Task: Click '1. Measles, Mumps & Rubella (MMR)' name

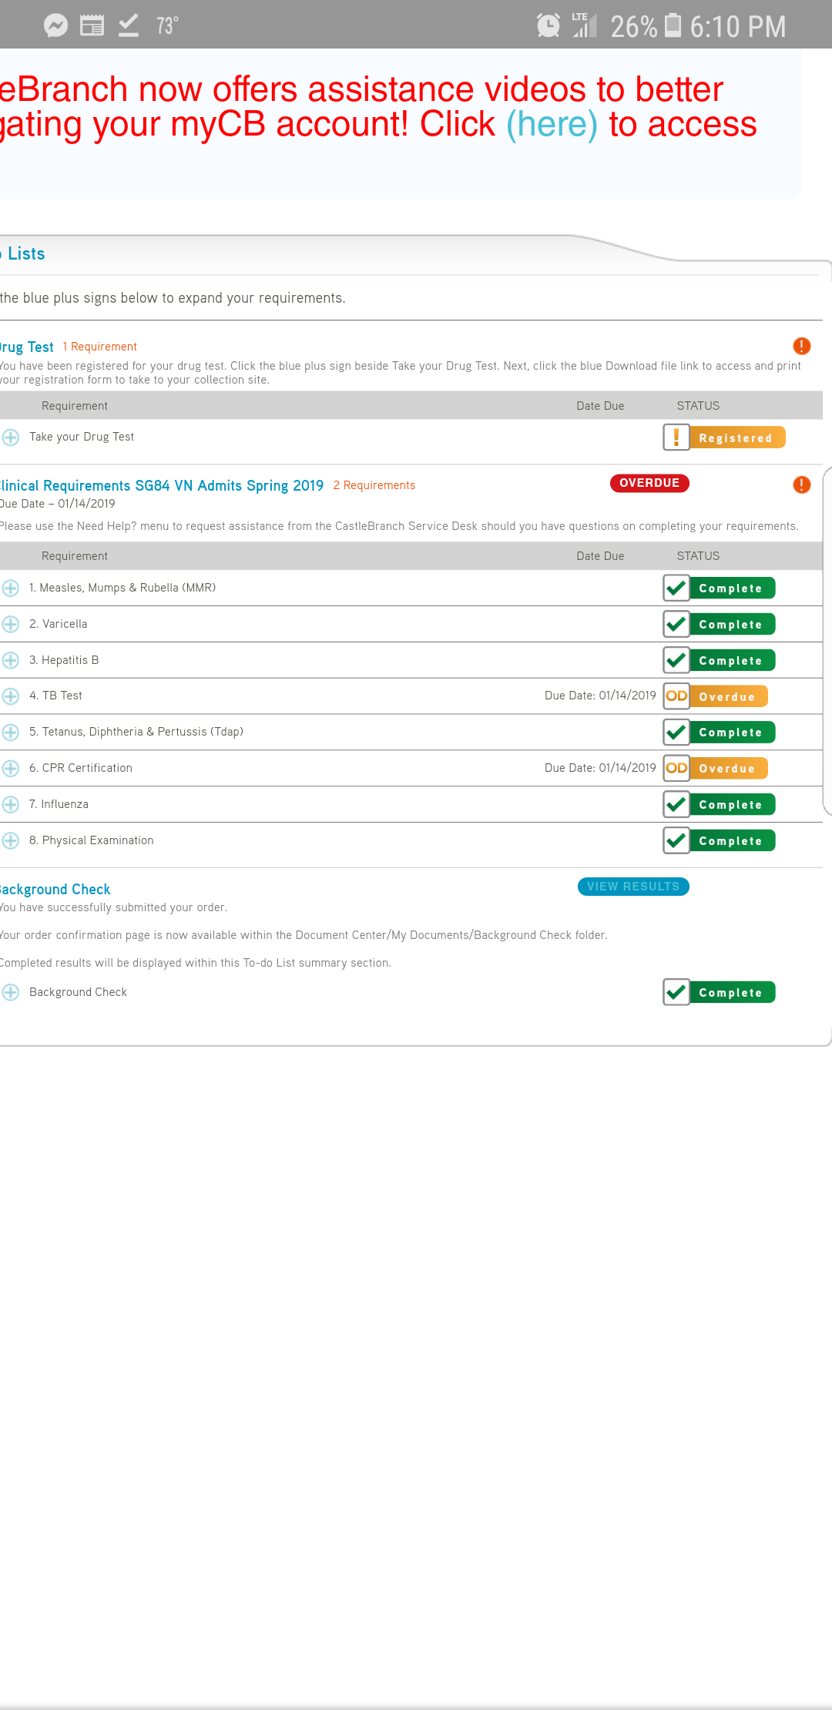Action: tap(122, 588)
